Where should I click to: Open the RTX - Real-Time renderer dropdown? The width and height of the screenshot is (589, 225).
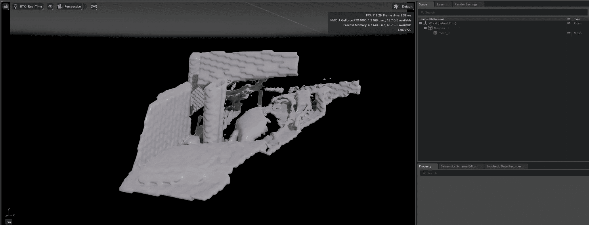[x=28, y=6]
